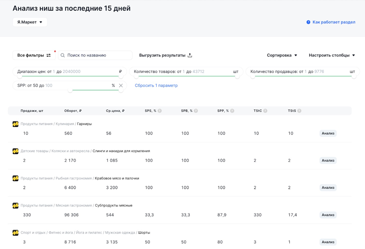Click the 'Диапазон цен' range filter field
The image size is (365, 249).
(70, 72)
